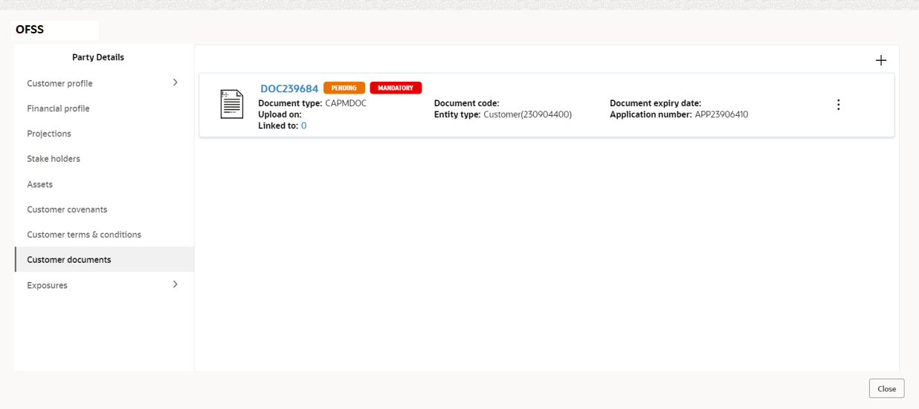Add a new document with plus icon
Image resolution: width=919 pixels, height=409 pixels.
click(x=881, y=60)
